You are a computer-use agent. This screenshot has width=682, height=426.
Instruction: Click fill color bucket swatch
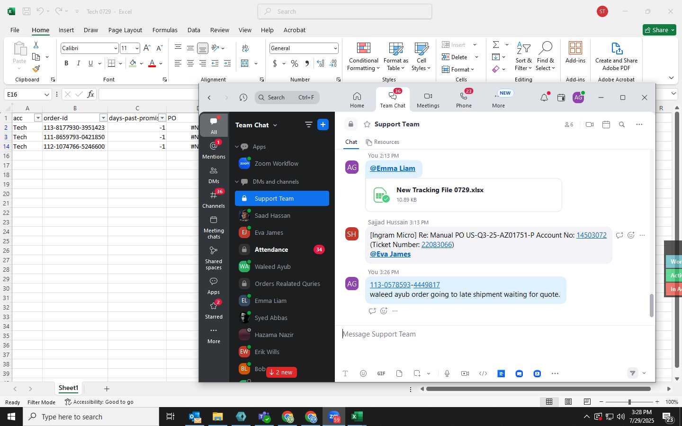(x=133, y=63)
